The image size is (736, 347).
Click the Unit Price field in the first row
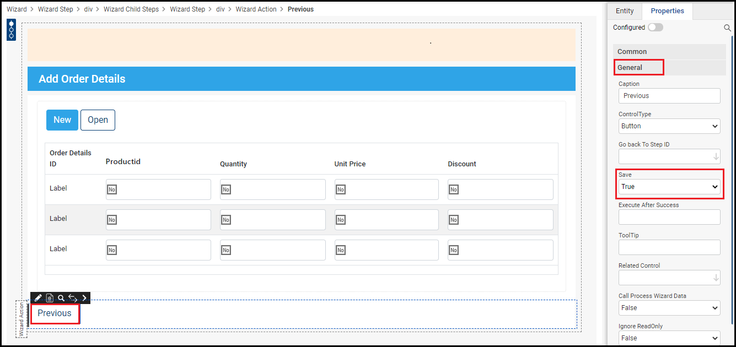(386, 189)
